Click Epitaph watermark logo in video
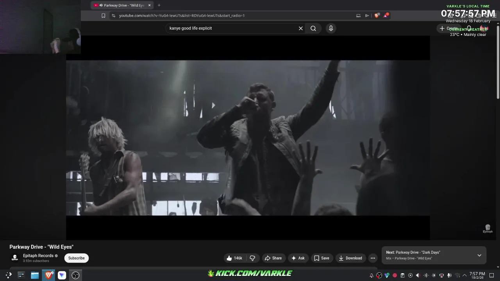Image resolution: width=500 pixels, height=281 pixels. (x=487, y=229)
